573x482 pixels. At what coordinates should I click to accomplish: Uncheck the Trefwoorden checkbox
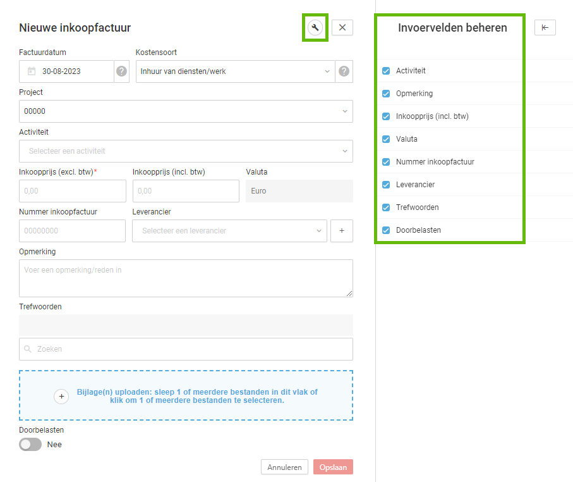pos(386,207)
